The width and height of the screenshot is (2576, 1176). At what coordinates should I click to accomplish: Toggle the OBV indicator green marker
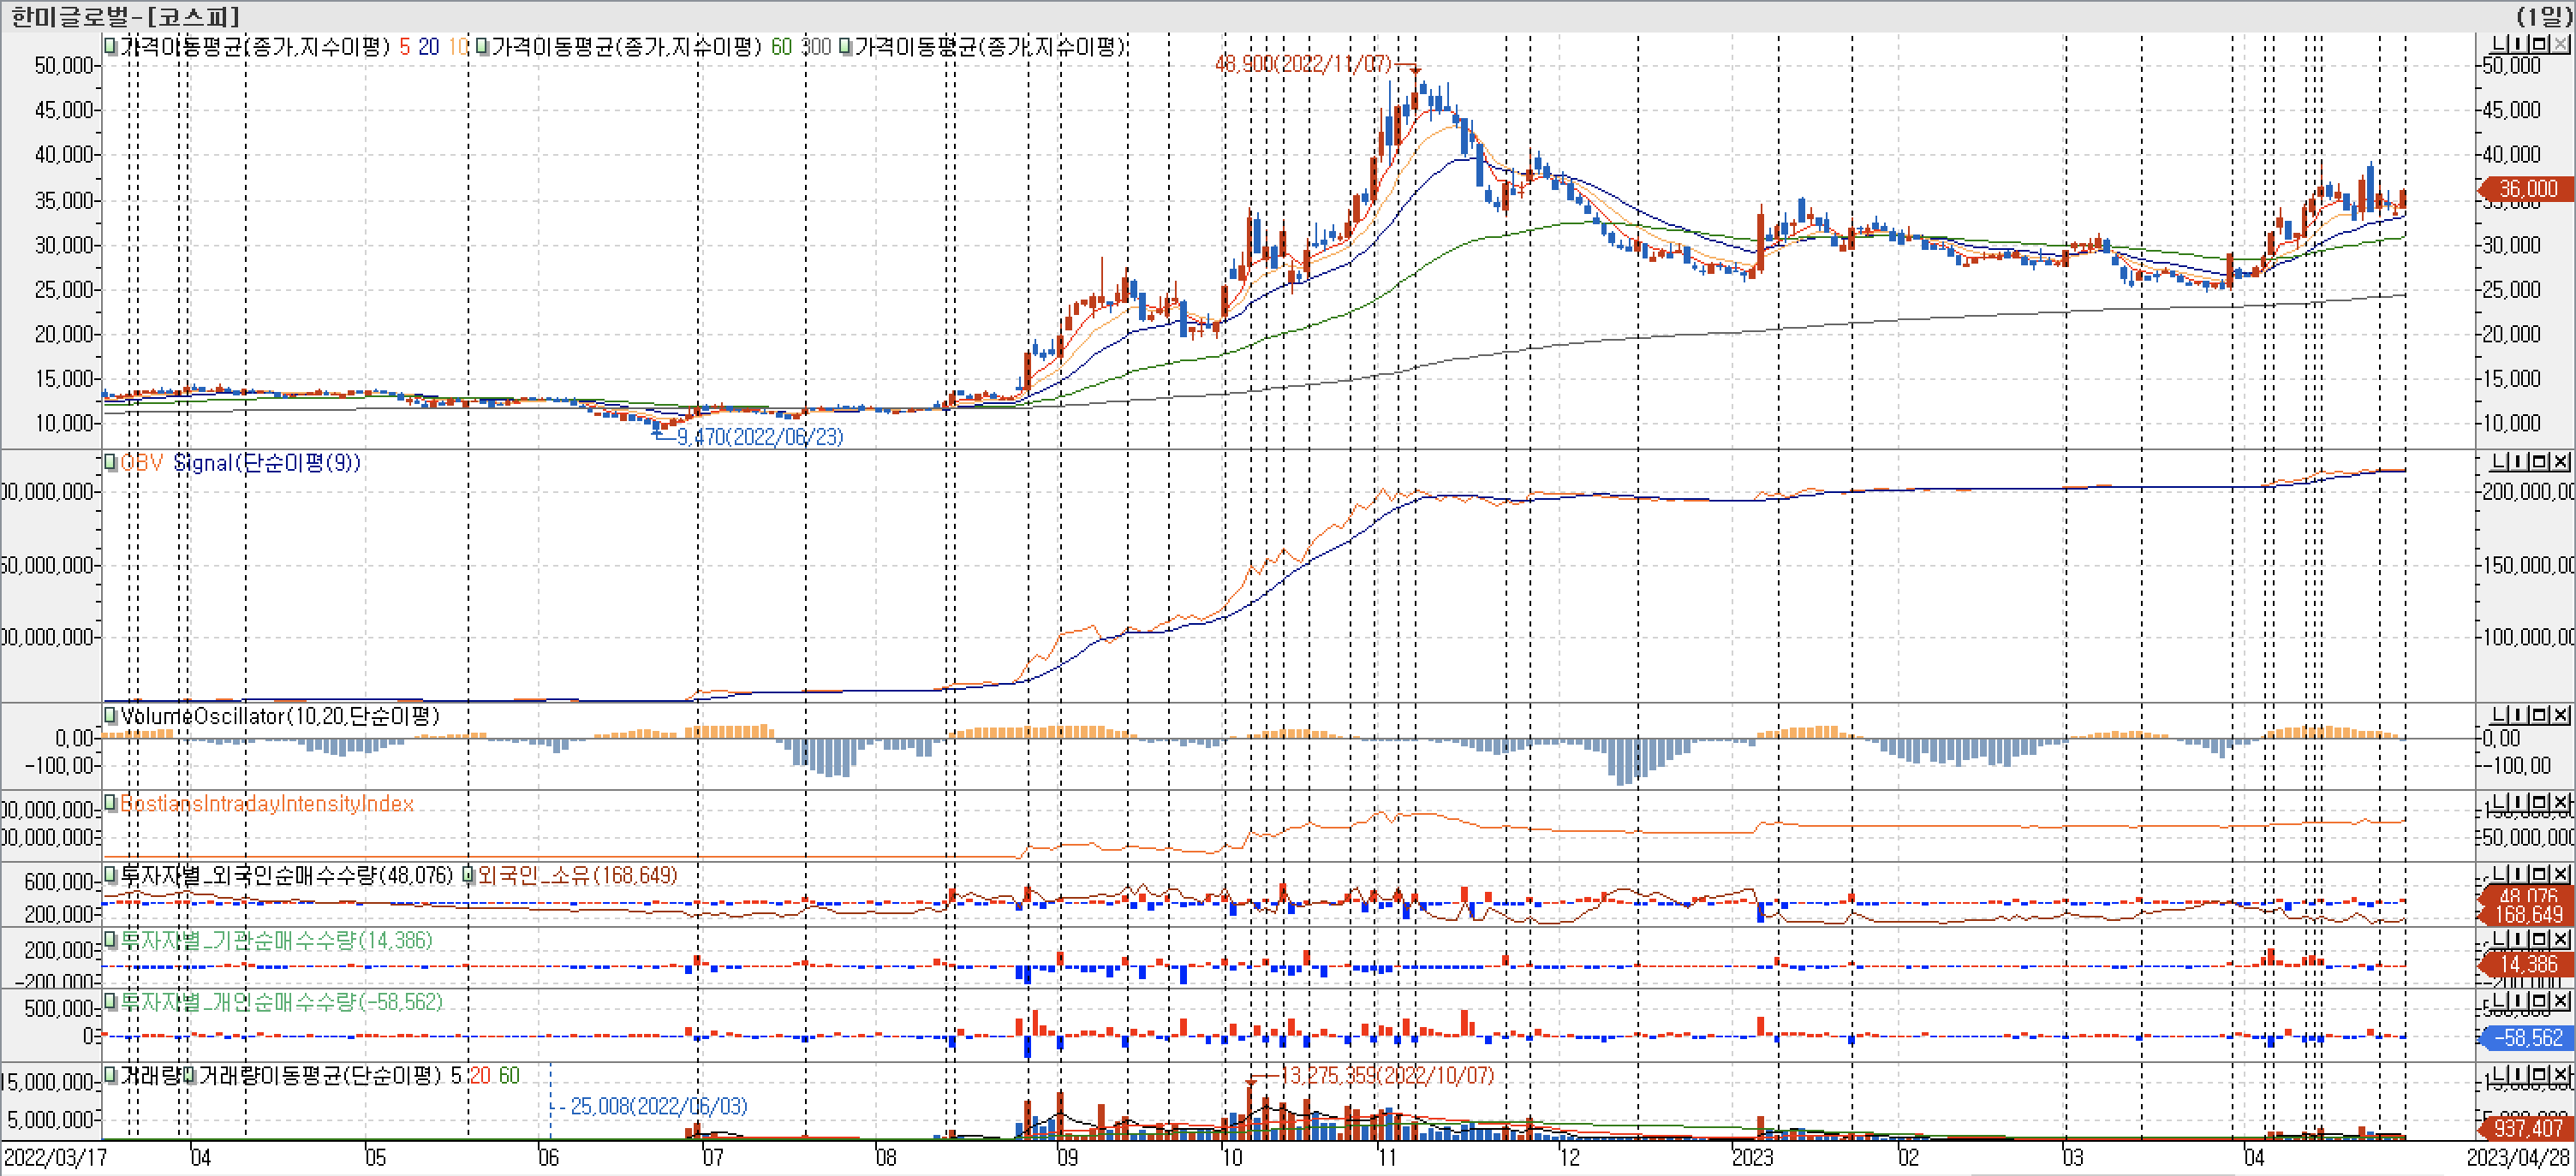pyautogui.click(x=111, y=462)
